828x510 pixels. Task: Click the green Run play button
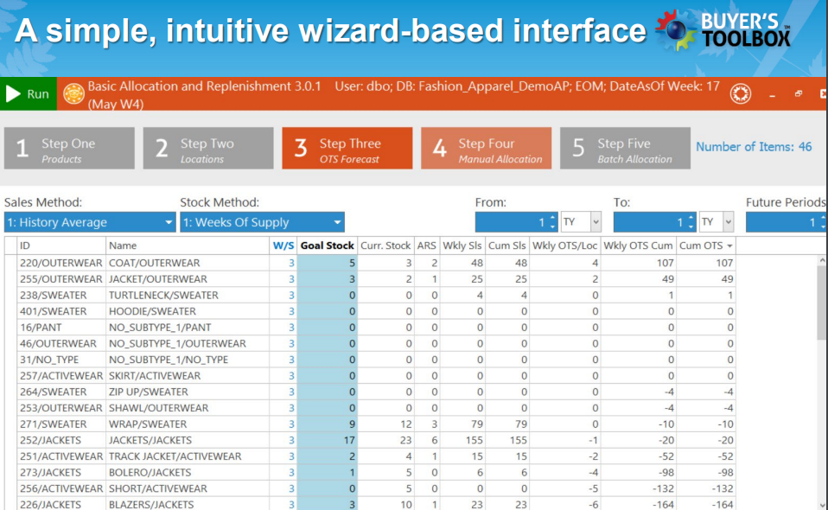click(x=28, y=94)
